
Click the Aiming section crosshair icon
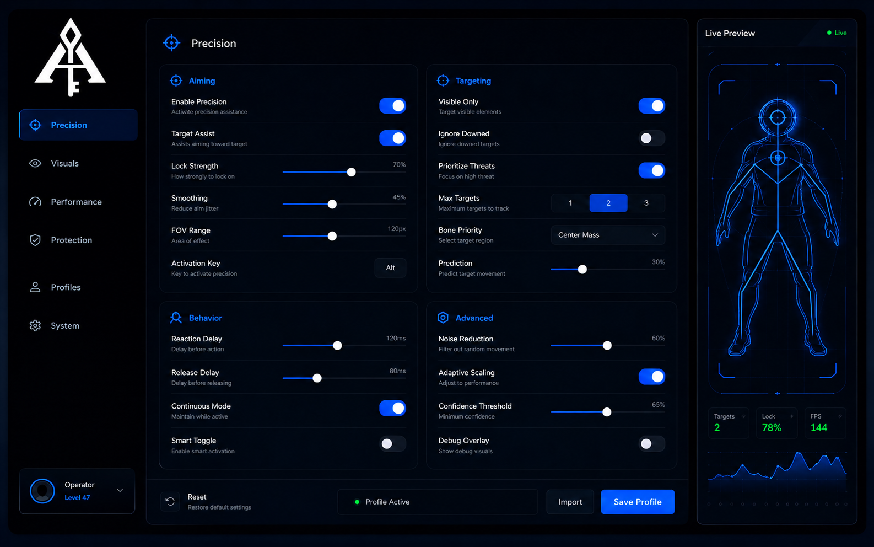(176, 81)
